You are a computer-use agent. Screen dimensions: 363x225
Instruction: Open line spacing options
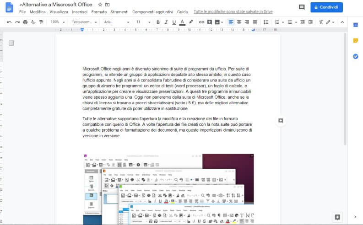point(266,22)
